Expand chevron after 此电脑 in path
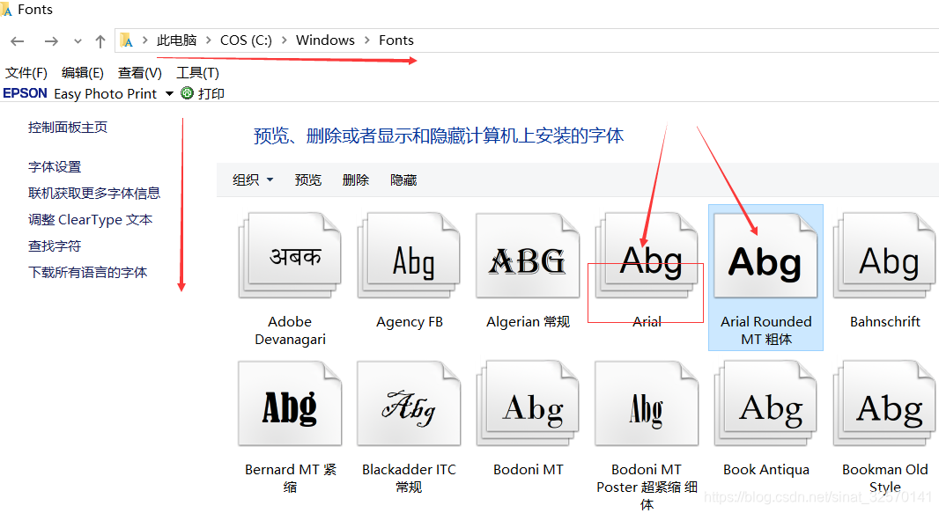Viewport: 939px width, 513px height. [x=209, y=40]
